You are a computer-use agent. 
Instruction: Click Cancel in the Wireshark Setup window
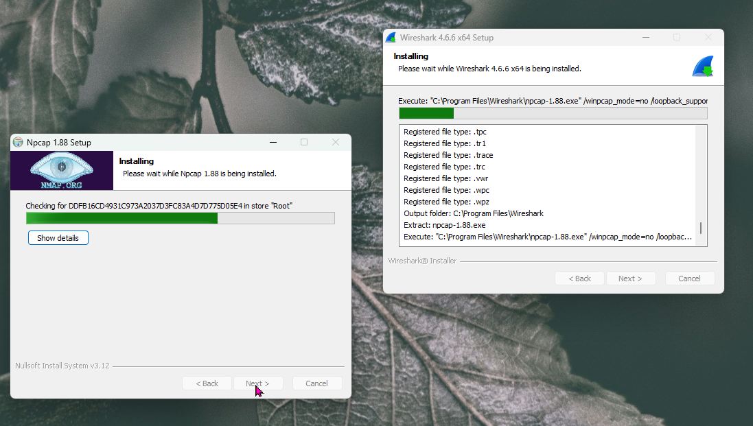point(689,279)
